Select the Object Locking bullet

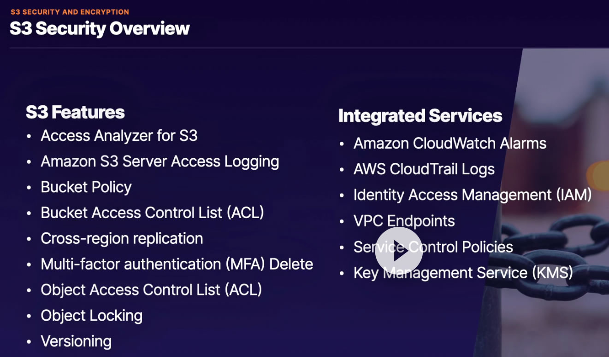[91, 316]
